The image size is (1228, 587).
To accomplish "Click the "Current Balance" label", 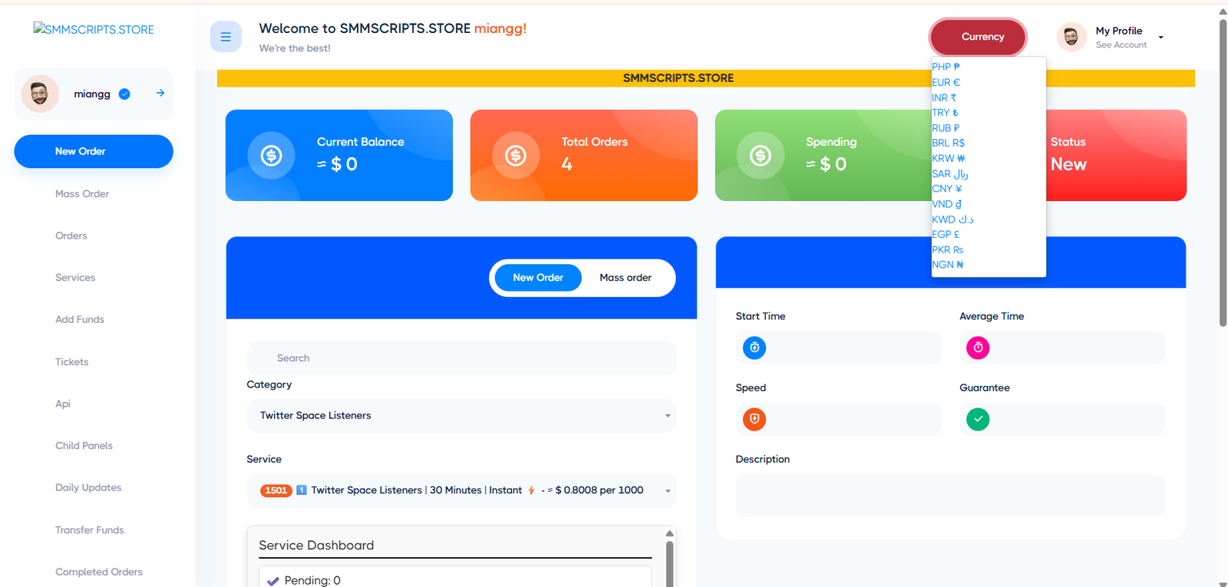I will coord(361,142).
